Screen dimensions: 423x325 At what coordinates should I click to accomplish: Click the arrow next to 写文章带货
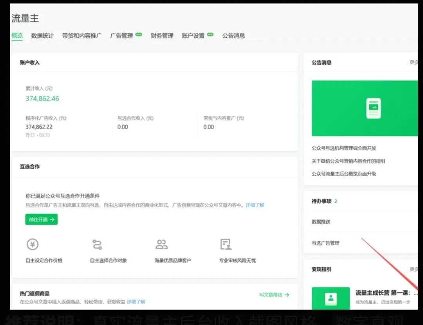pos(287,295)
